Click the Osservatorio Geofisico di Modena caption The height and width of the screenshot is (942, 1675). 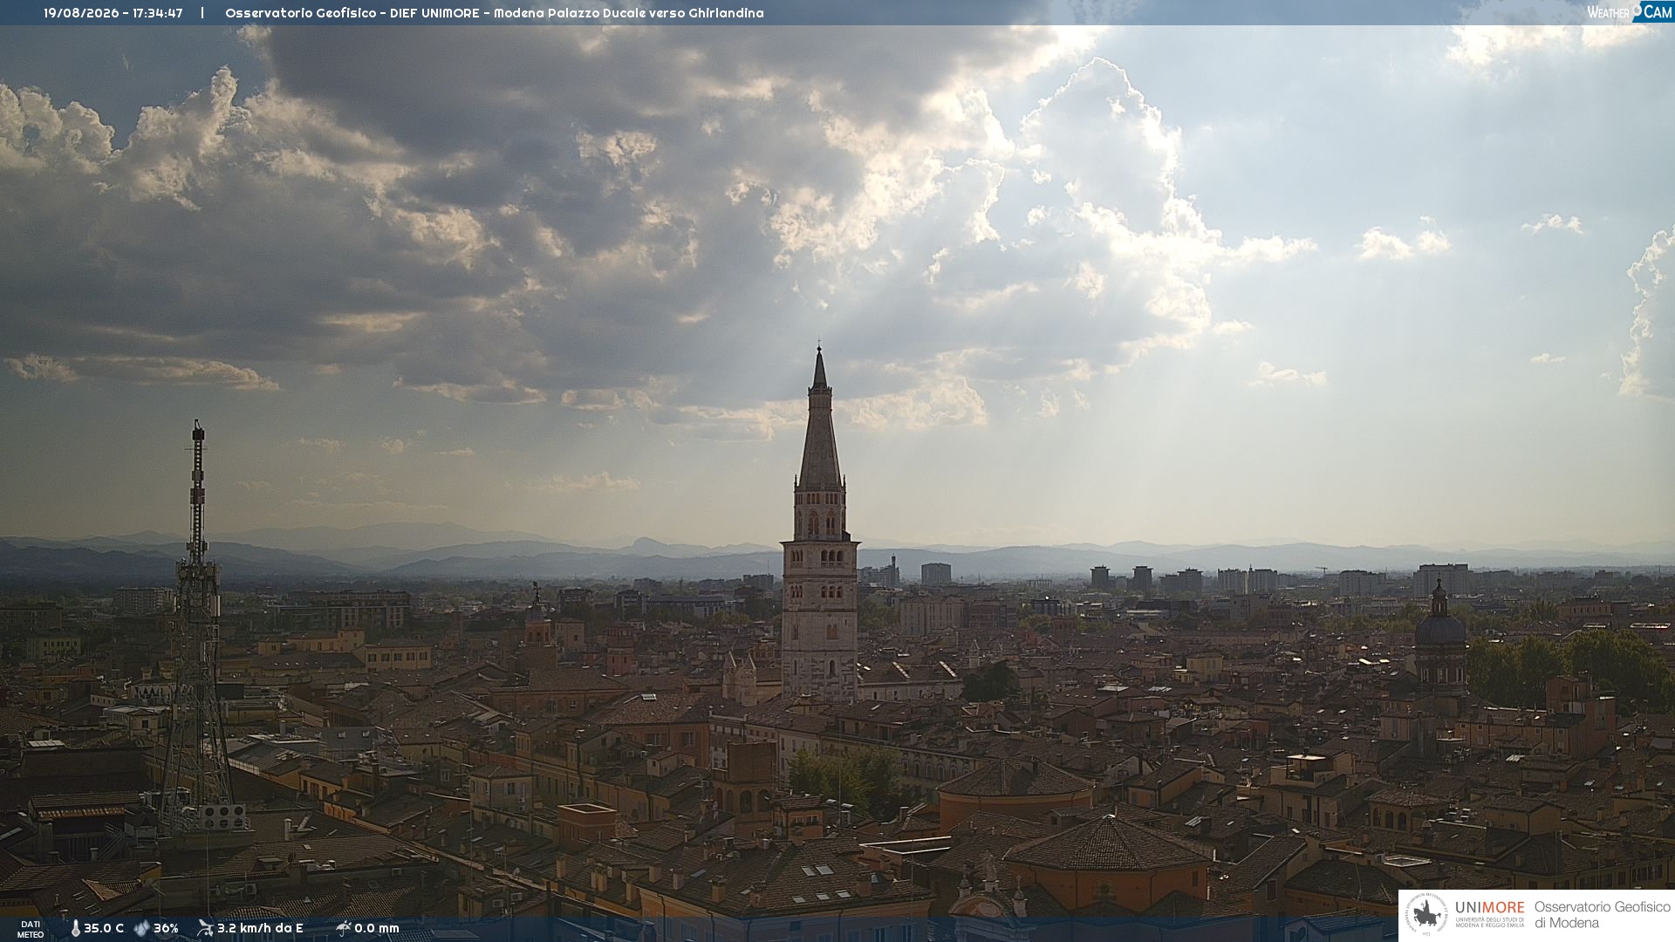pyautogui.click(x=1602, y=915)
